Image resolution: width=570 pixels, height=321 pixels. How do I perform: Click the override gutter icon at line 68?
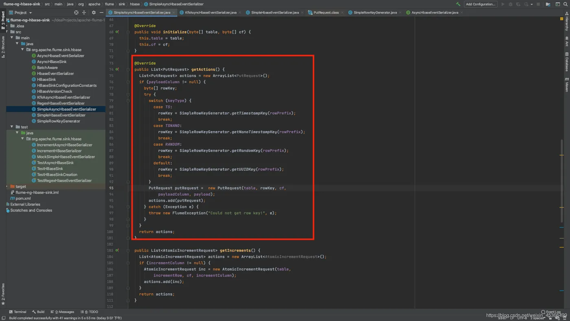pos(117,32)
